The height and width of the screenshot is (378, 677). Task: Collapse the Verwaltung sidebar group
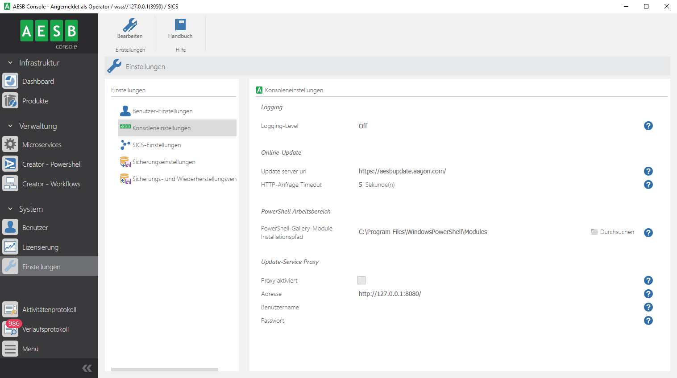(10, 126)
